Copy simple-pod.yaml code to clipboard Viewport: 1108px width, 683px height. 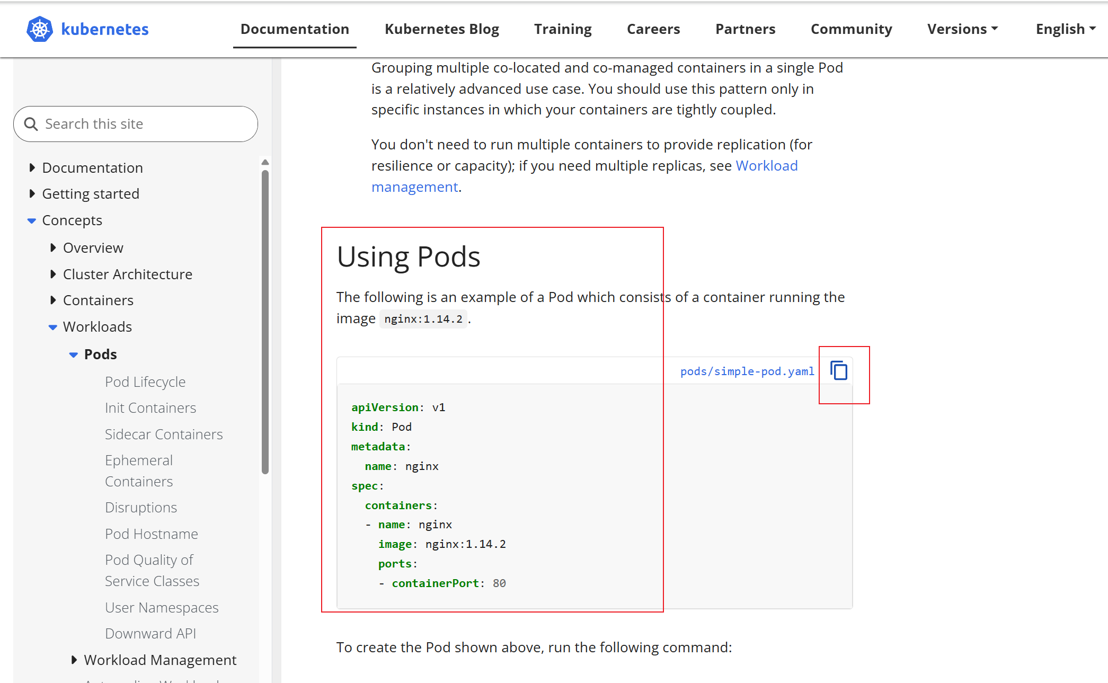point(839,370)
